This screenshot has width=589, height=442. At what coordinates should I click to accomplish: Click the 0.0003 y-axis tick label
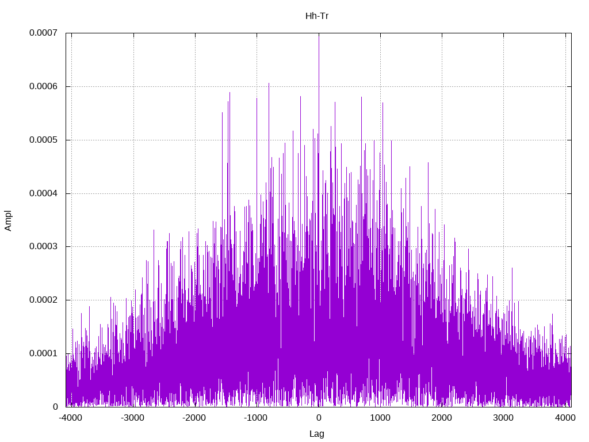tap(43, 246)
